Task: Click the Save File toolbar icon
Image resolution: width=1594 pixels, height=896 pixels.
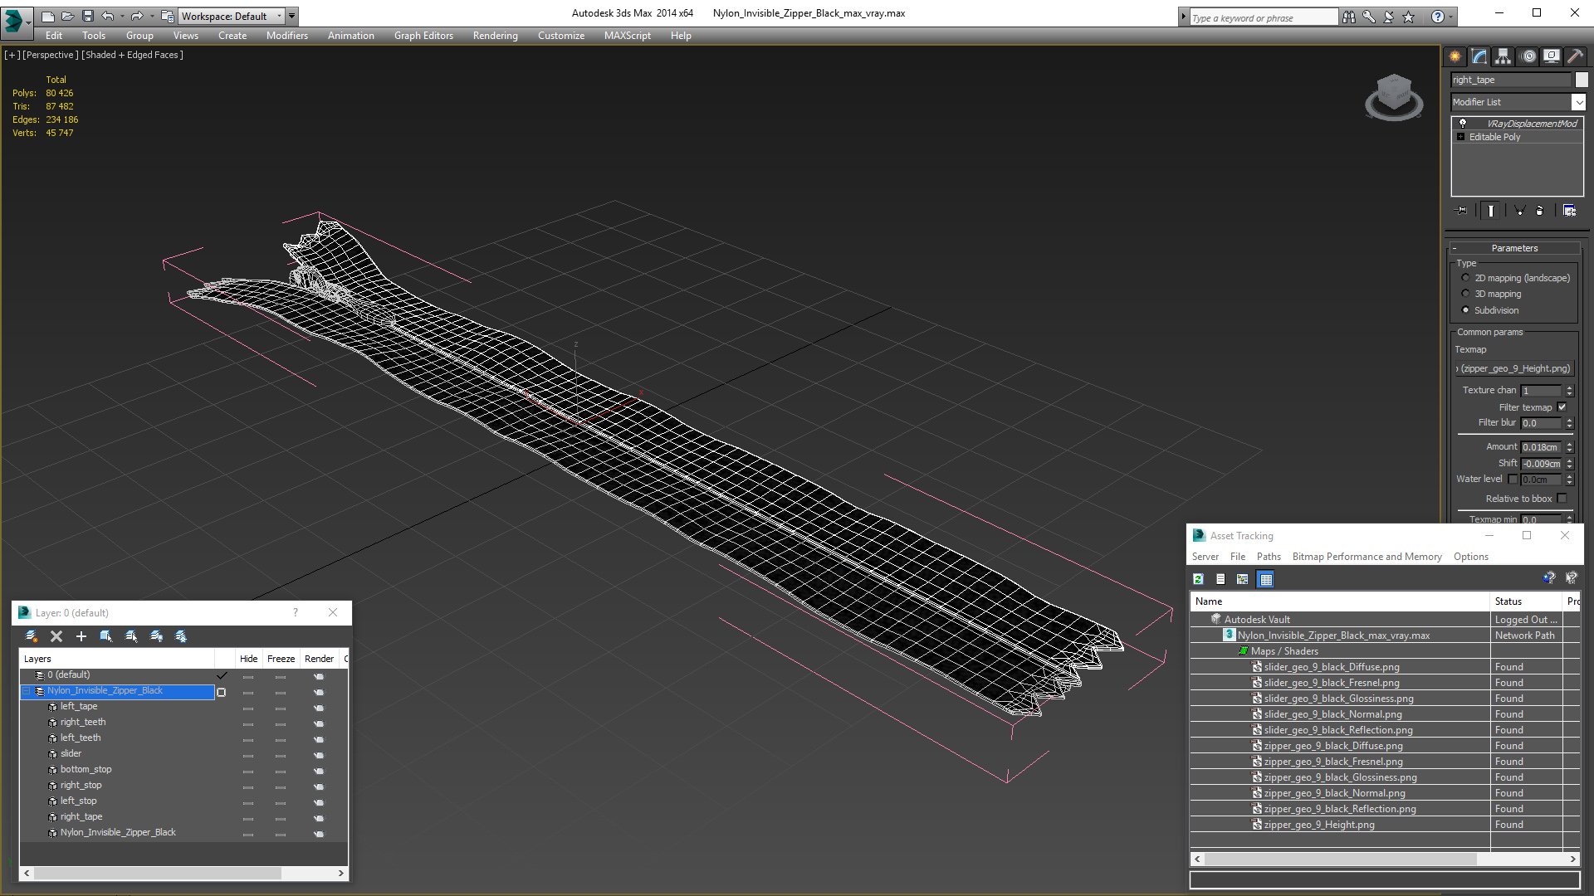Action: tap(88, 16)
